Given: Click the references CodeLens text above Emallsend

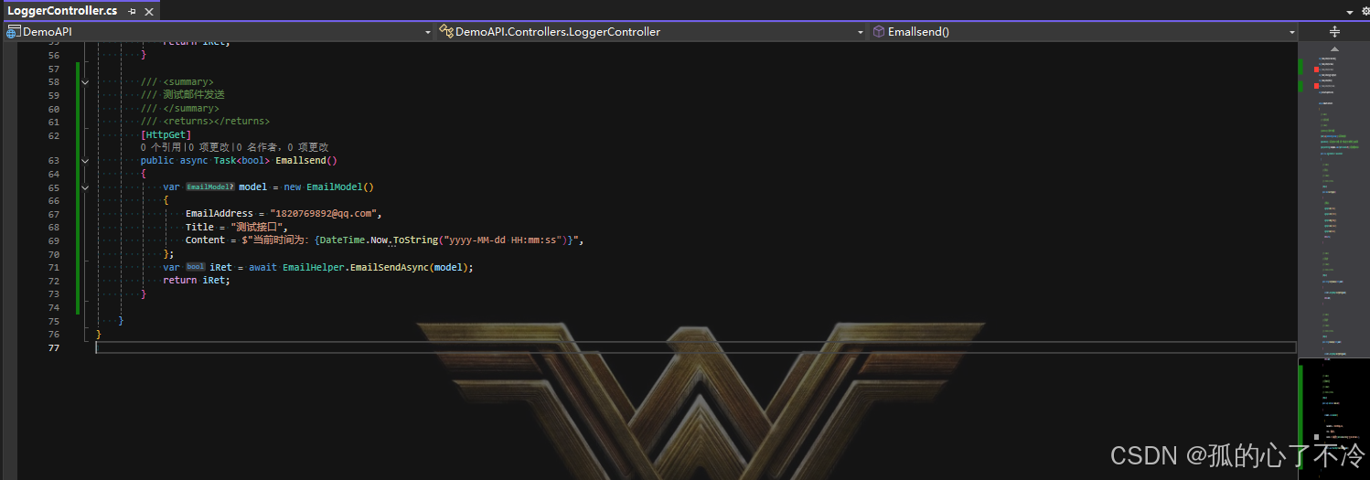Looking at the screenshot, I should [x=235, y=147].
